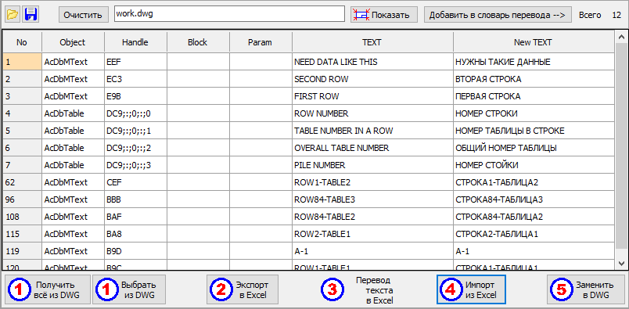Select handle cell DC9;:;0;:;0
The image size is (629, 309).
coord(135,113)
